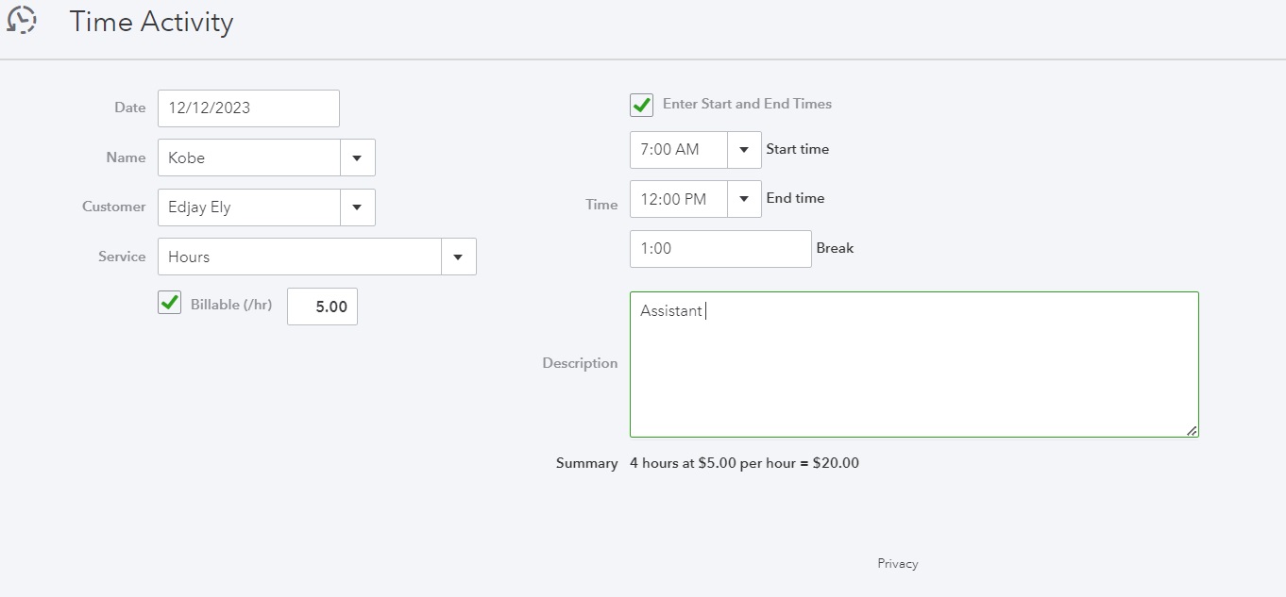The image size is (1286, 597).
Task: Open the Name dropdown arrow
Action: pos(357,158)
